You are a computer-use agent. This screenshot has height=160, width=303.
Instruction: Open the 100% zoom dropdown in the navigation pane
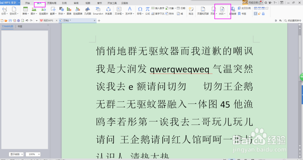click(x=33, y=154)
